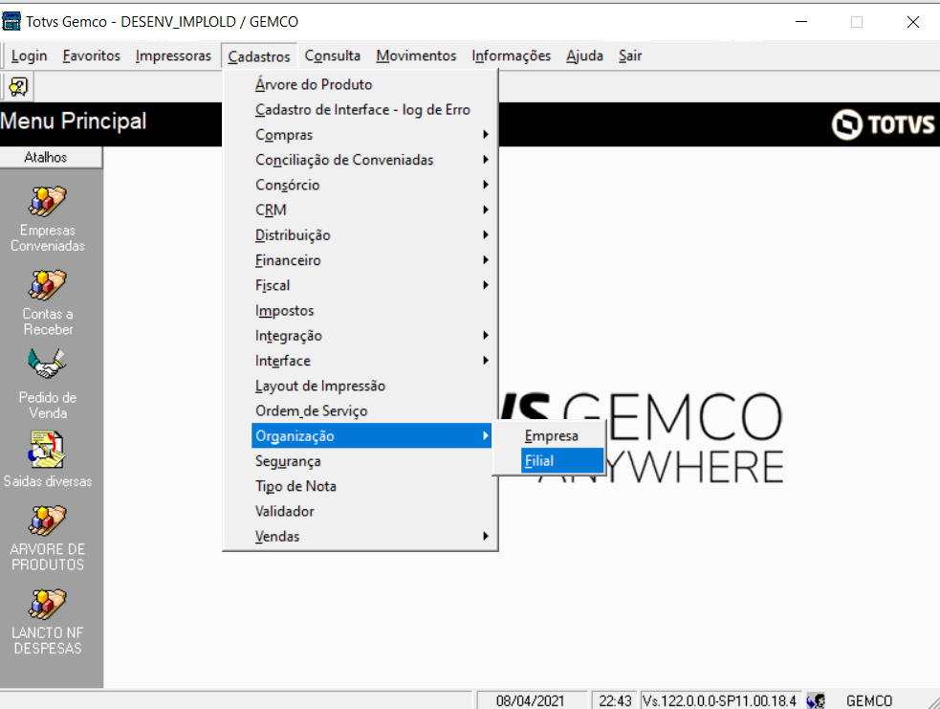This screenshot has width=940, height=709.
Task: Choose Árvore do Produto menu entry
Action: tap(372, 84)
